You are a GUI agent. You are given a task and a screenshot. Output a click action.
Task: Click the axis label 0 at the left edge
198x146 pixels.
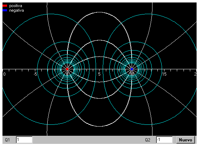click(x=5, y=74)
